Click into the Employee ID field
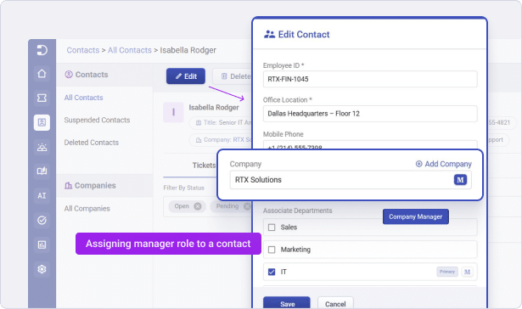Image resolution: width=522 pixels, height=309 pixels. coord(370,79)
